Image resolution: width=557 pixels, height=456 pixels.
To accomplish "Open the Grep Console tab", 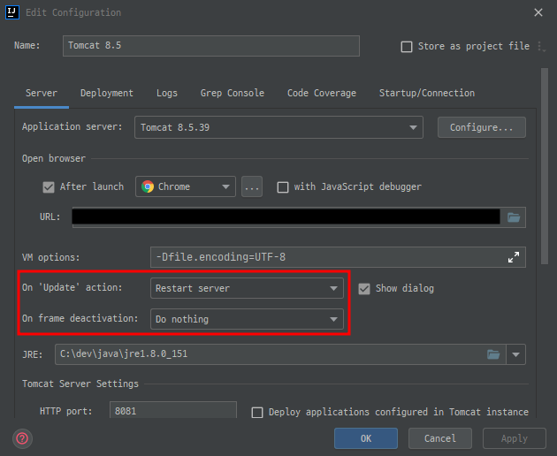I will (233, 94).
